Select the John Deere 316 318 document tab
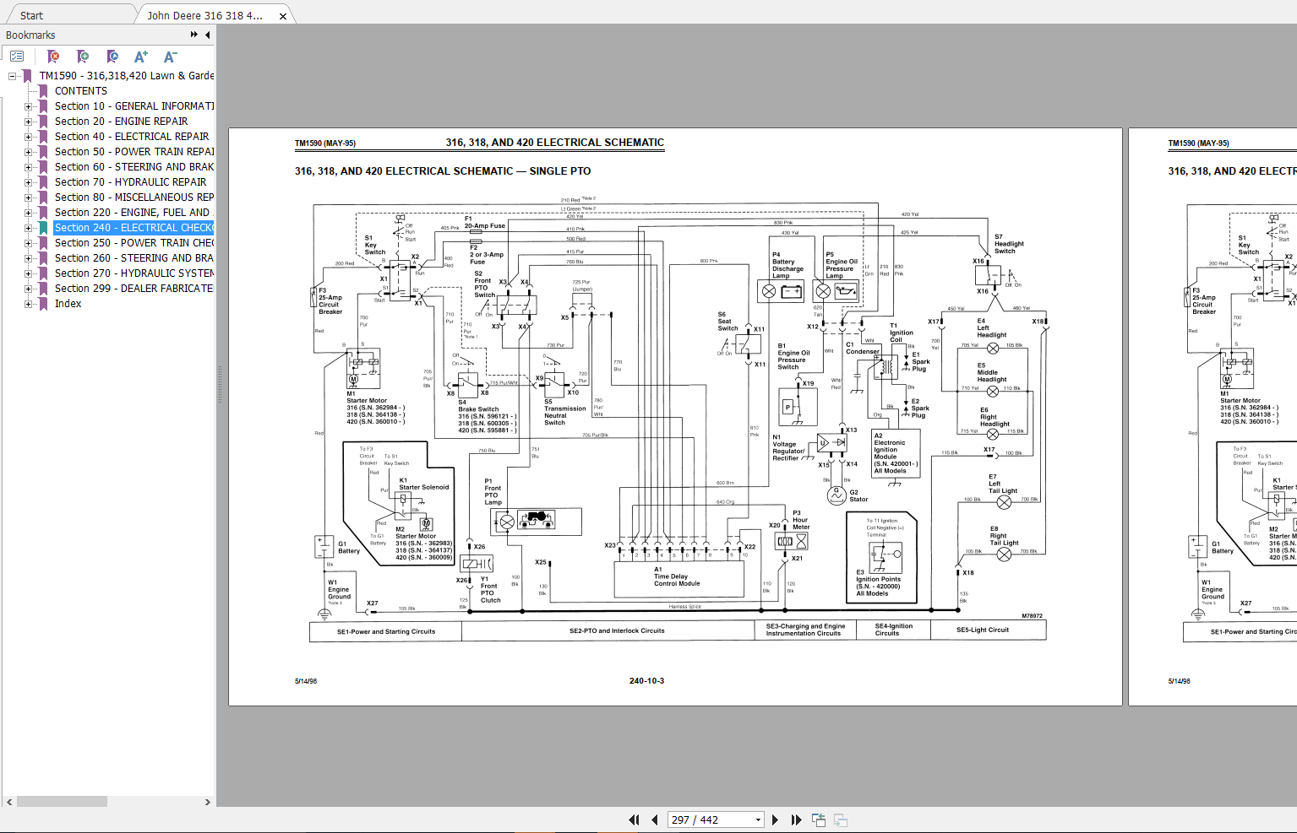1297x833 pixels. [204, 15]
